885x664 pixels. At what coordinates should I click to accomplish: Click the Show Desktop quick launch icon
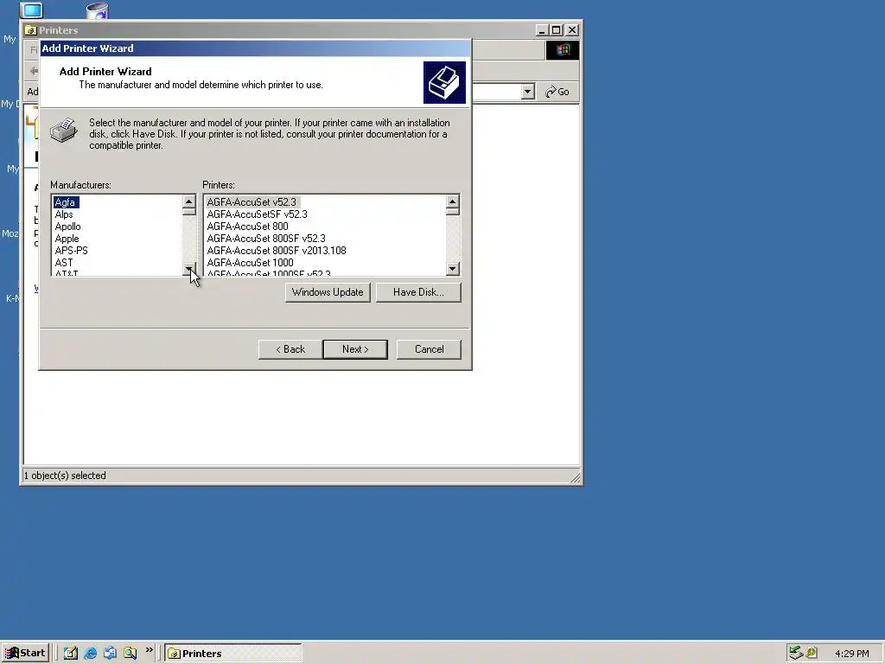(x=71, y=653)
